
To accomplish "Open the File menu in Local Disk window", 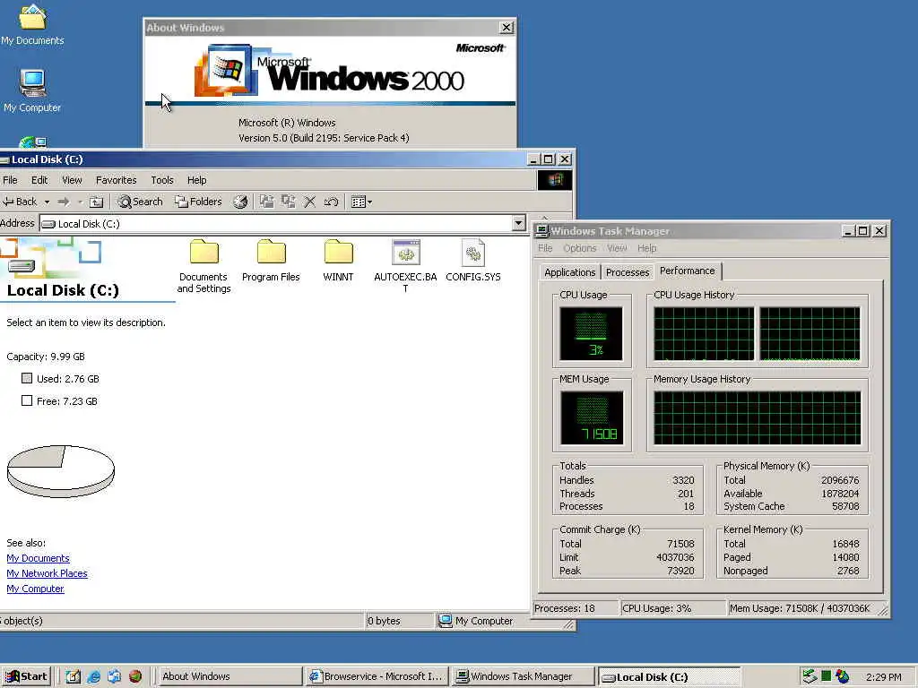I will pos(10,180).
